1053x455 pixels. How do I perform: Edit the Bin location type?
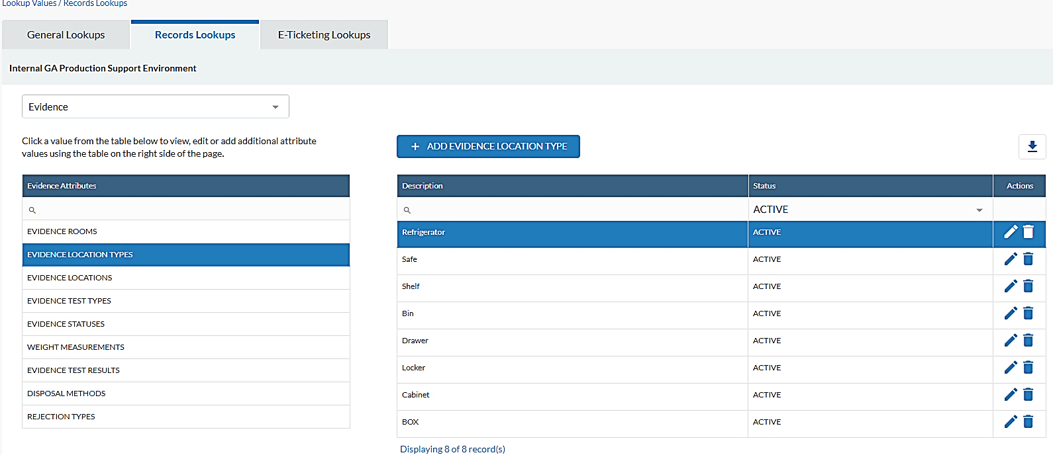1011,313
